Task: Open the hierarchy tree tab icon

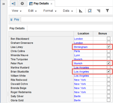Action: (x=14, y=4)
